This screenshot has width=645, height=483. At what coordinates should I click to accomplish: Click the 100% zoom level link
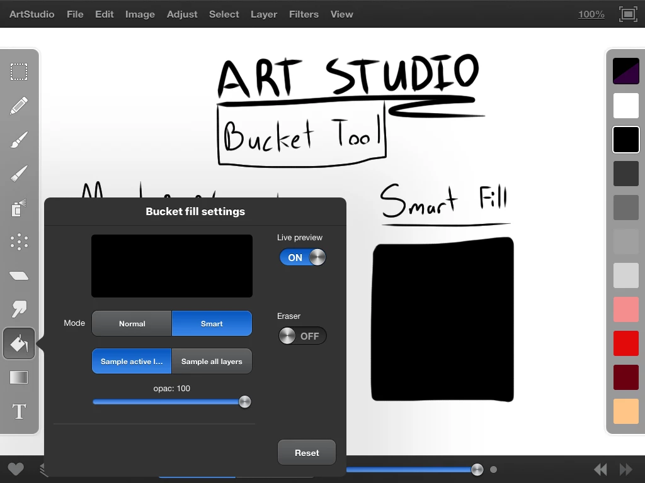tap(591, 14)
